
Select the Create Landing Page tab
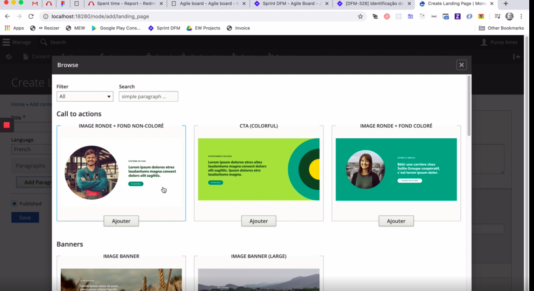pos(456,4)
